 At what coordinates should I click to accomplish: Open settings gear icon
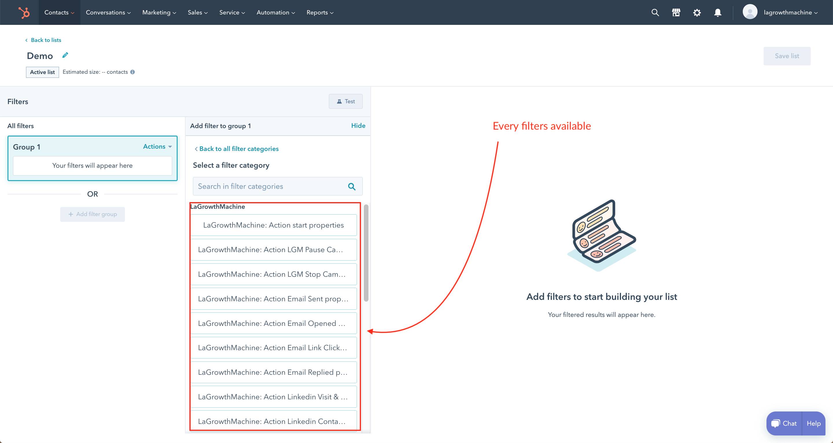(697, 13)
